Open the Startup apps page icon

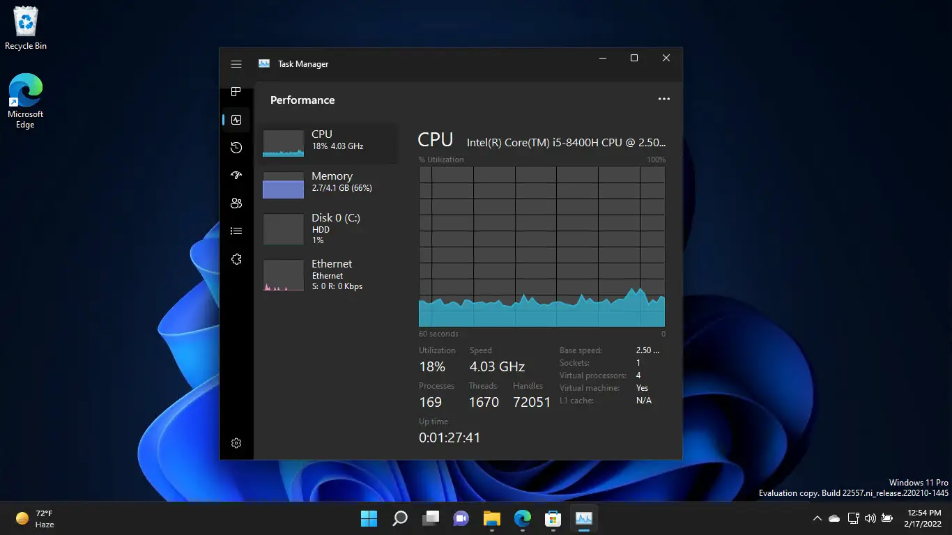(x=236, y=176)
